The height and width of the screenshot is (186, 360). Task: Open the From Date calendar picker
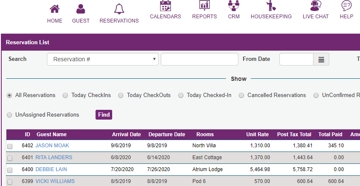click(x=321, y=60)
